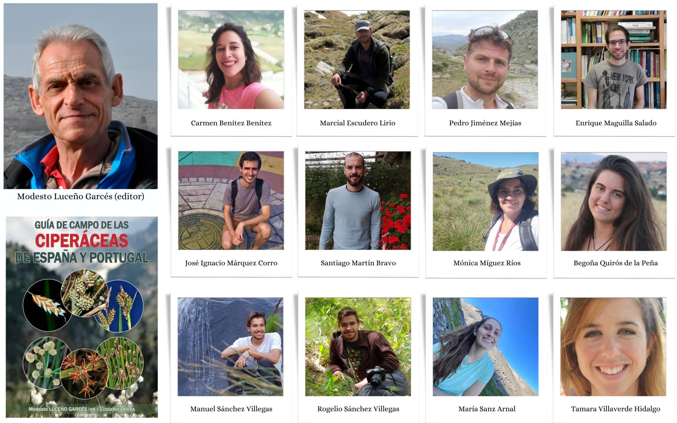Screen dimensions: 677x423
Task: Open the Ciperáceas field guide book cover
Action: click(82, 317)
